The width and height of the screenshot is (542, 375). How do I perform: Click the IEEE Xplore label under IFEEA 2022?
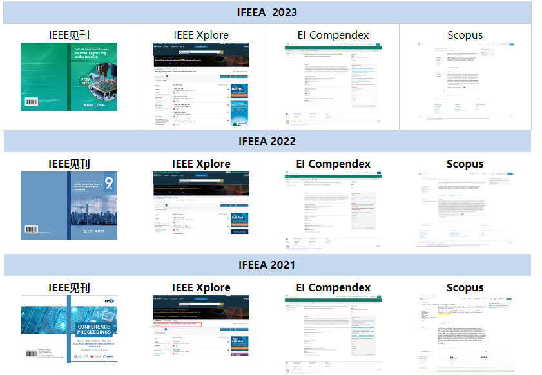pos(201,164)
